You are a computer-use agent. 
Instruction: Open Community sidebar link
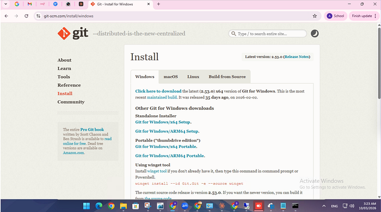(x=71, y=102)
